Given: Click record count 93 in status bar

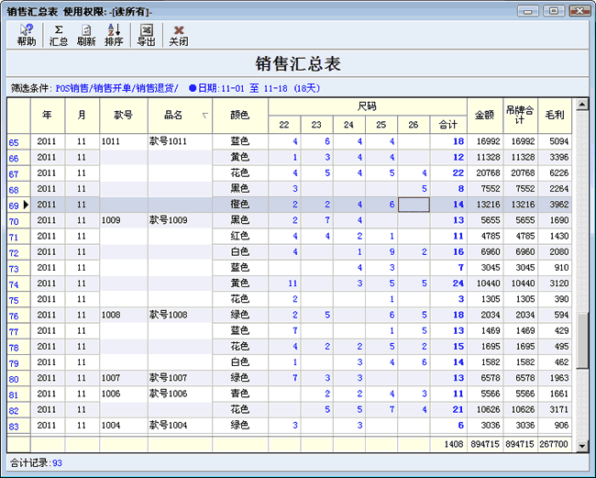Looking at the screenshot, I should (x=57, y=463).
